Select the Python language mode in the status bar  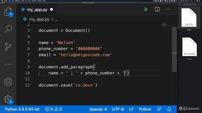click(145, 109)
